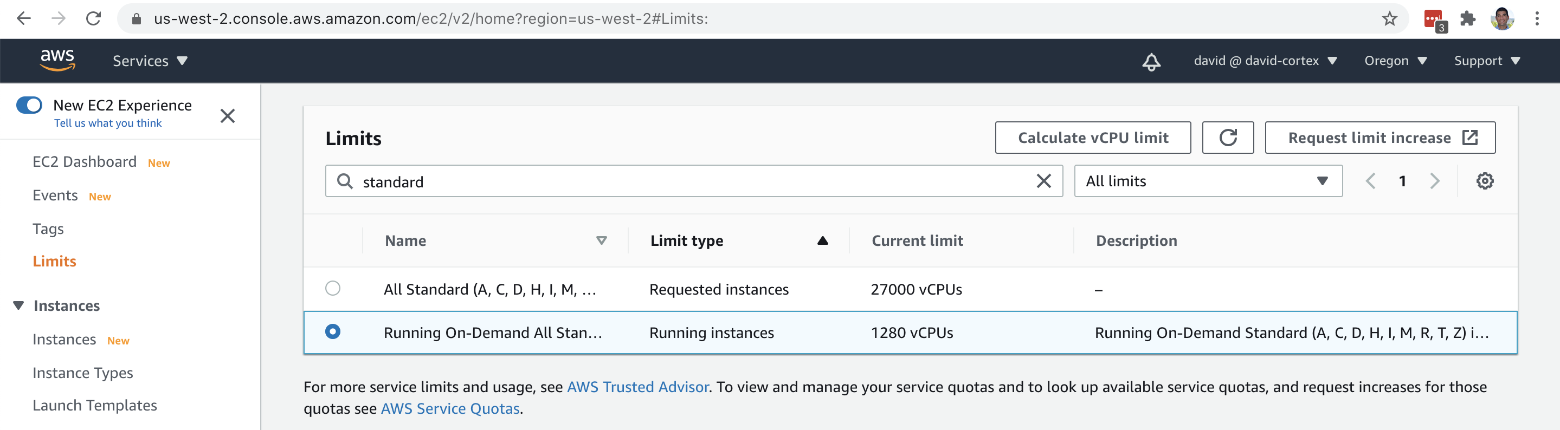This screenshot has width=1560, height=430.
Task: Refresh the Limits table
Action: pos(1228,138)
